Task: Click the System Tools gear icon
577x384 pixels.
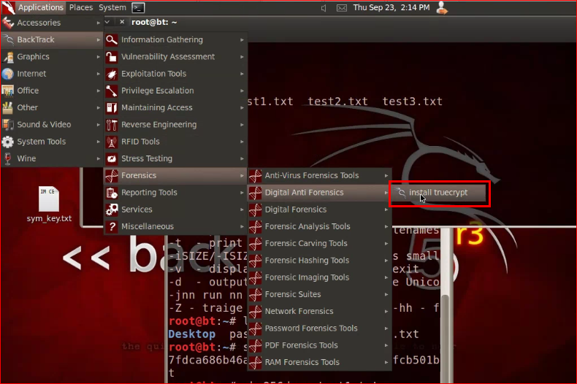Action: click(8, 142)
